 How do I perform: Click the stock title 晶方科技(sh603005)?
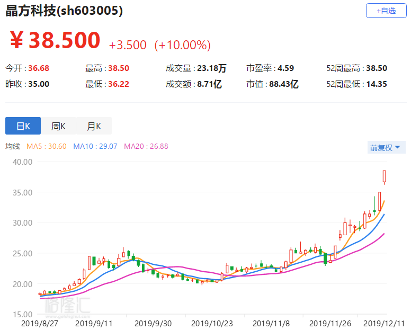64,11
